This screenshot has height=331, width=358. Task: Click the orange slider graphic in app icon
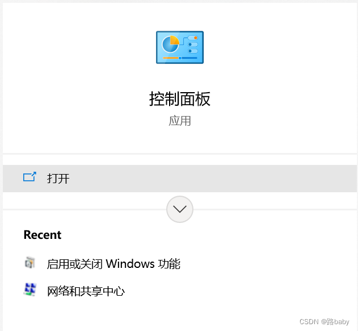click(171, 58)
